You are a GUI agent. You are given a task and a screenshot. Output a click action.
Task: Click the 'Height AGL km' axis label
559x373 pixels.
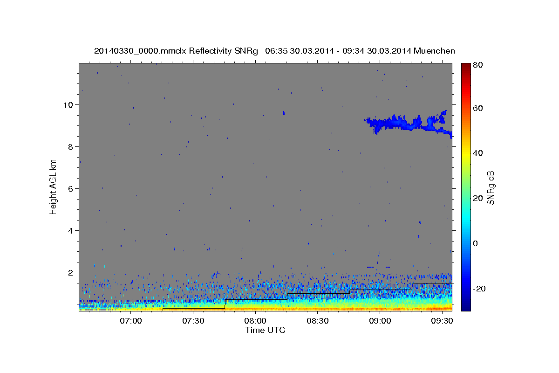coord(54,186)
